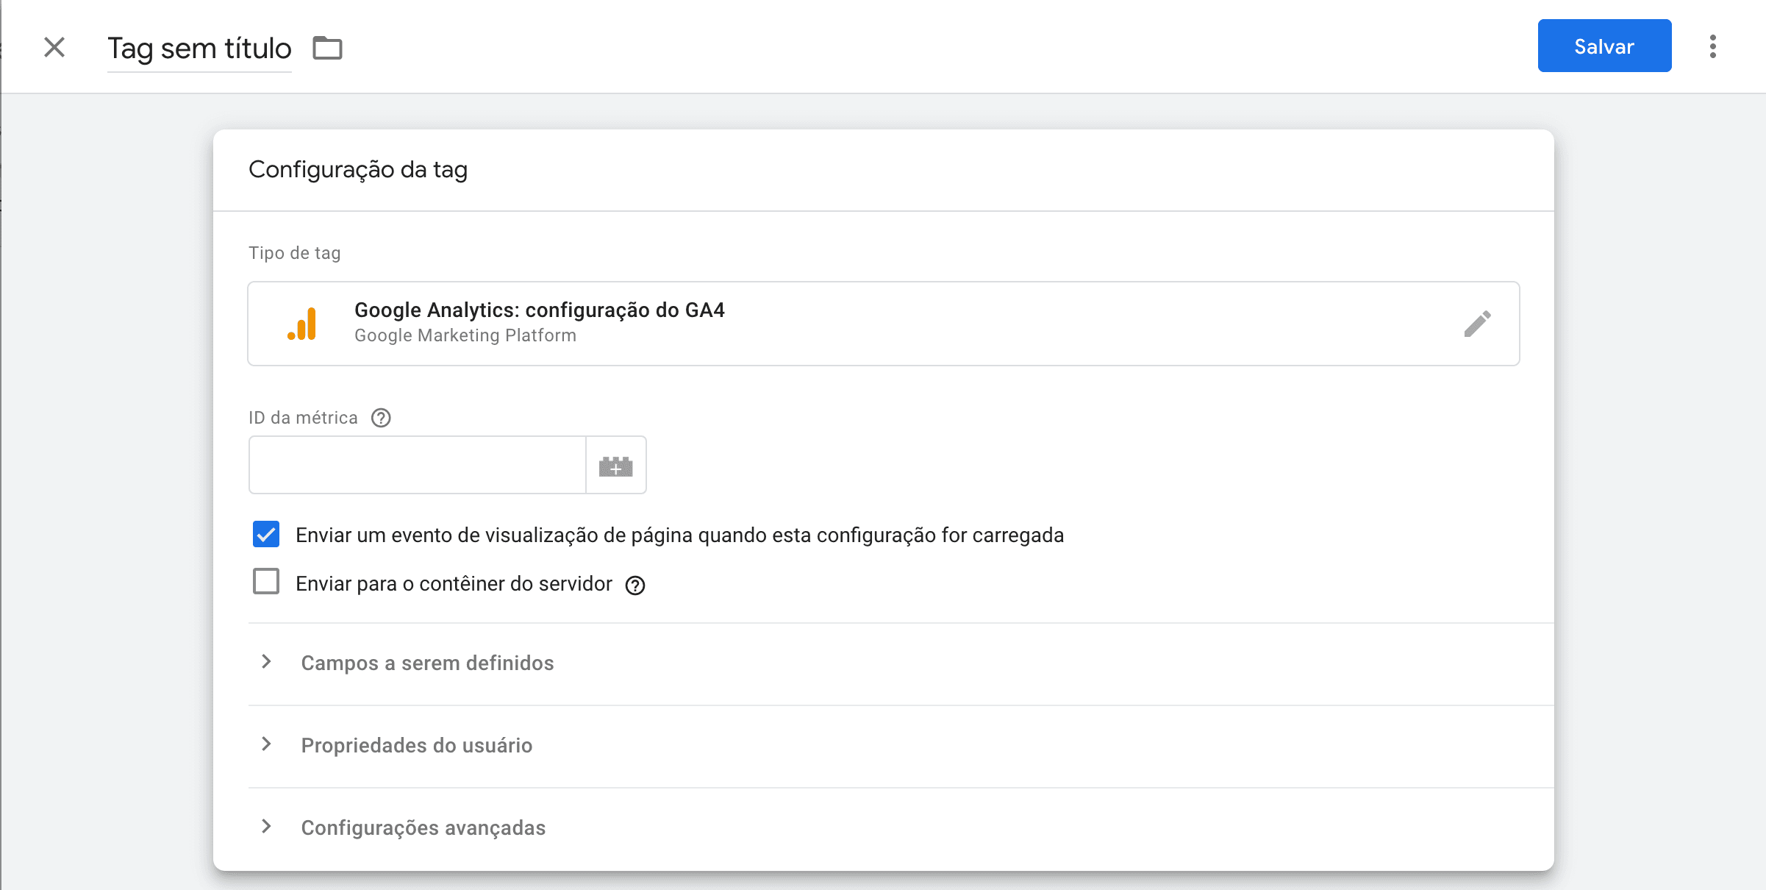Screen dimensions: 1766x890
Task: Expand Propriedades do usuário section
Action: point(416,745)
